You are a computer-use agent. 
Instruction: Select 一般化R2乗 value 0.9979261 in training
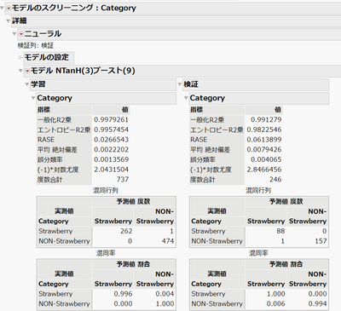coord(111,119)
